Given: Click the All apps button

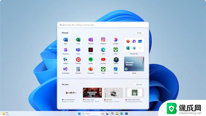Looking at the screenshot, I should point(139,33).
